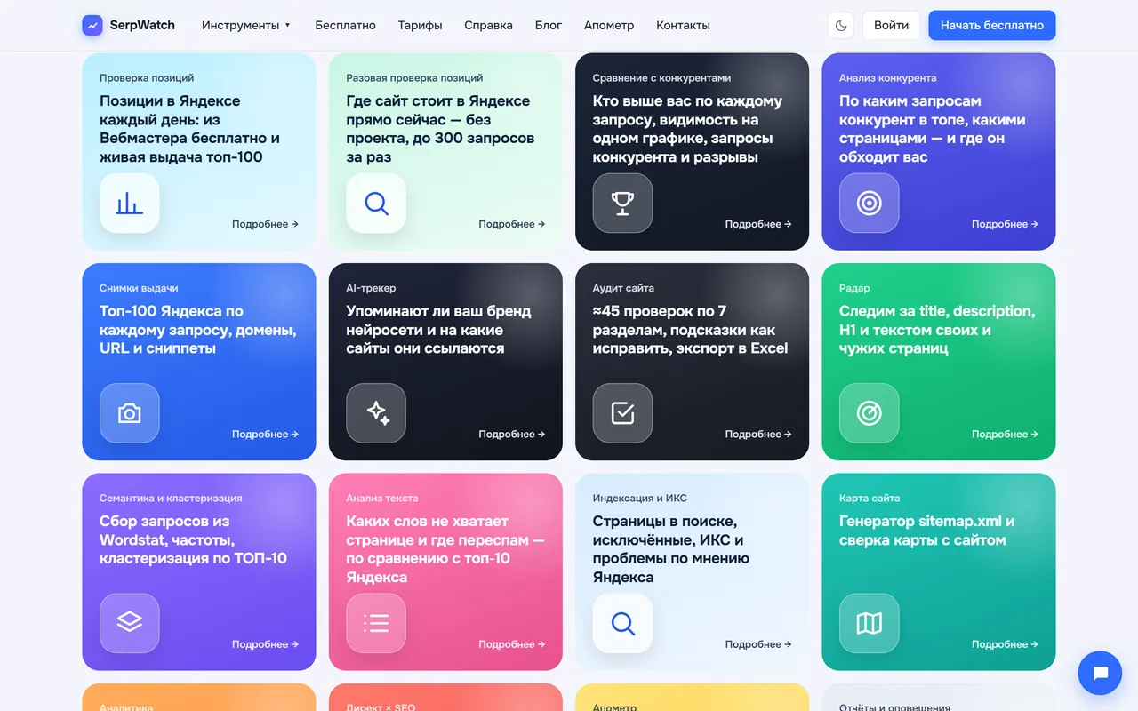Image resolution: width=1138 pixels, height=711 pixels.
Task: Click the sparkles icon in AI-трекер card
Action: (x=376, y=413)
